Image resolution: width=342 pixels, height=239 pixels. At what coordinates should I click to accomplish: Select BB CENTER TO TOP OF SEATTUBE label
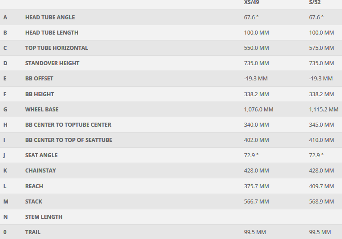coord(69,140)
